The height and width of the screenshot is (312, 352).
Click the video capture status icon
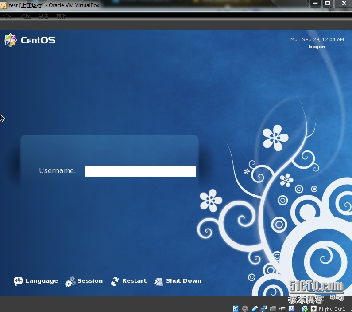pos(282,308)
